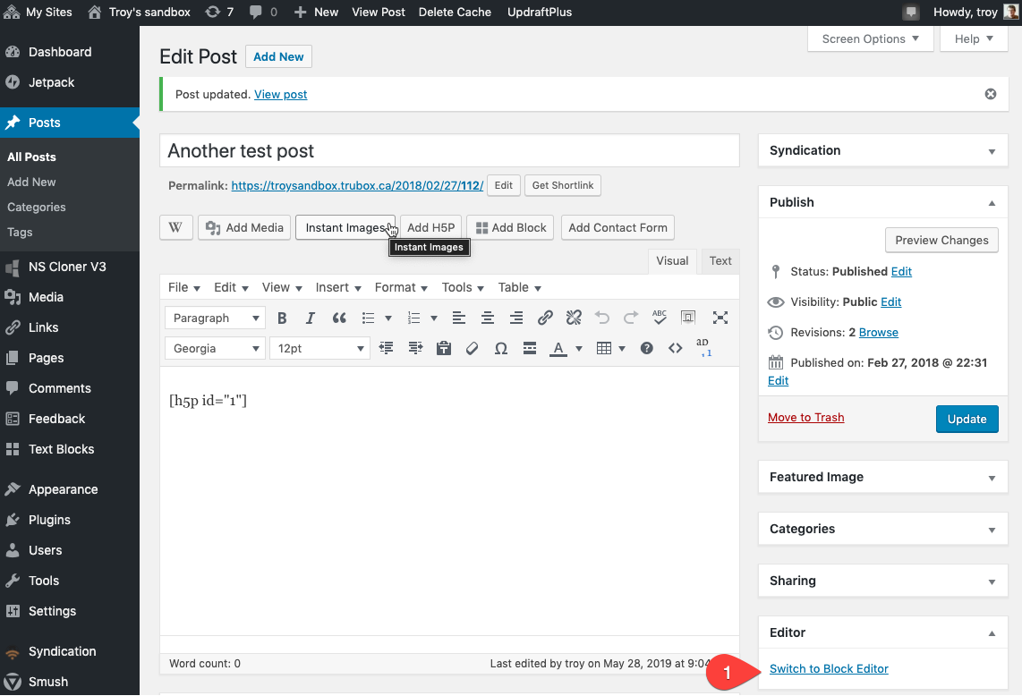Open the source code view icon
This screenshot has width=1022, height=696.
point(676,348)
